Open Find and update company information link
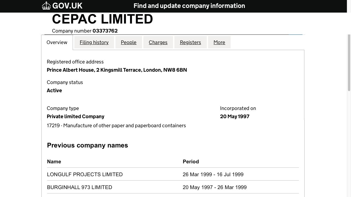This screenshot has width=351, height=197. click(189, 6)
